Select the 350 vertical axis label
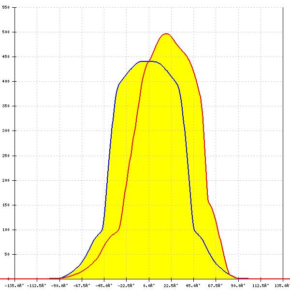This screenshot has height=290, width=290. 6,106
